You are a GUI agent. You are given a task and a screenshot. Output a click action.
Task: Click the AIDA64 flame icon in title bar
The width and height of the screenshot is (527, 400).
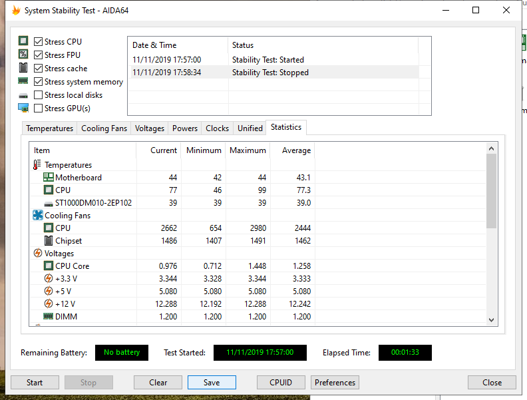[x=16, y=11]
